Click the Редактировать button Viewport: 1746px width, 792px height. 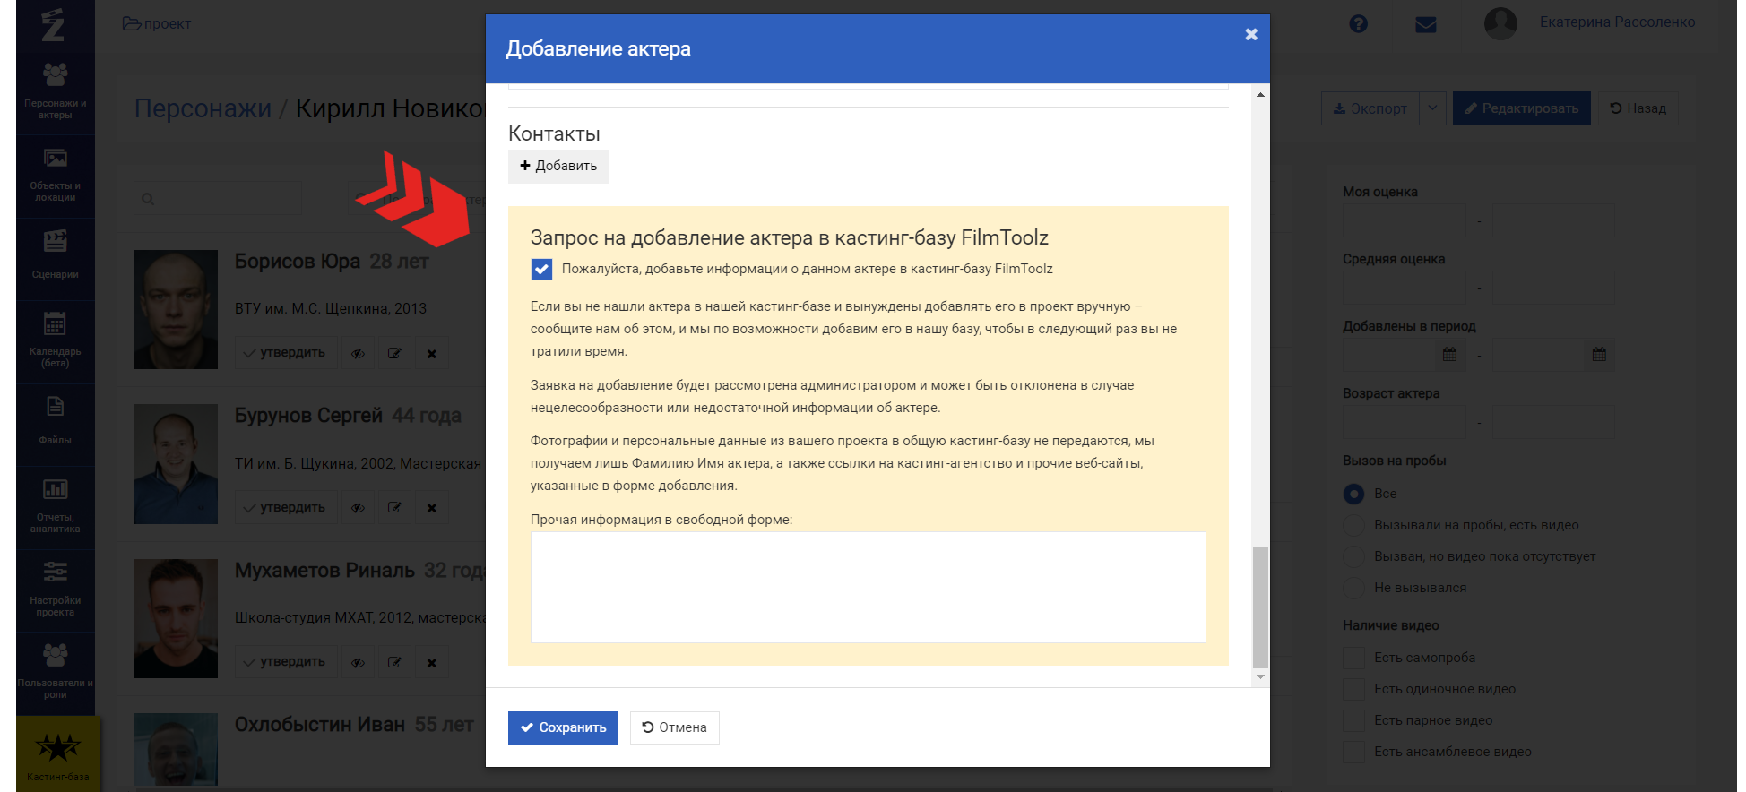click(1521, 108)
